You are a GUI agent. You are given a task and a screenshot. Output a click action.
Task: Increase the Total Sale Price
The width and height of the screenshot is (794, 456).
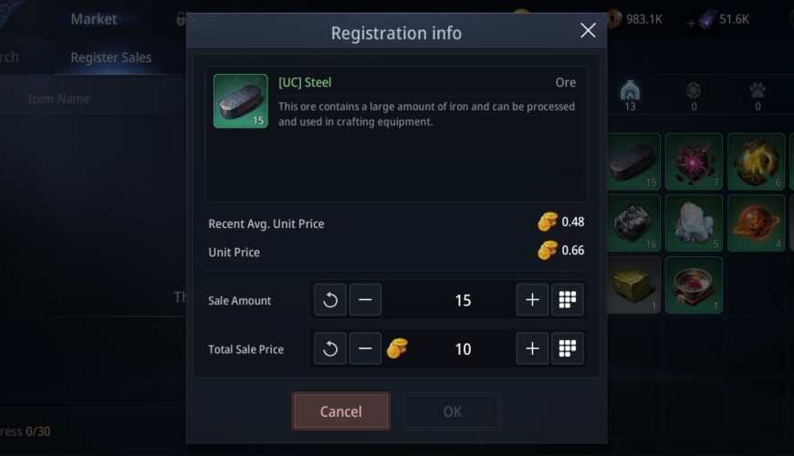point(532,348)
